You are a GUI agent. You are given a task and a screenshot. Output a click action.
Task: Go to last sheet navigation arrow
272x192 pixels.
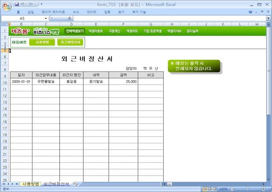point(17,184)
